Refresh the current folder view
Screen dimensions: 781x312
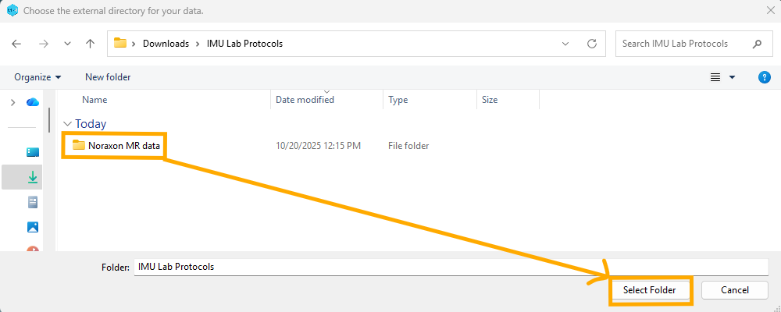tap(592, 44)
